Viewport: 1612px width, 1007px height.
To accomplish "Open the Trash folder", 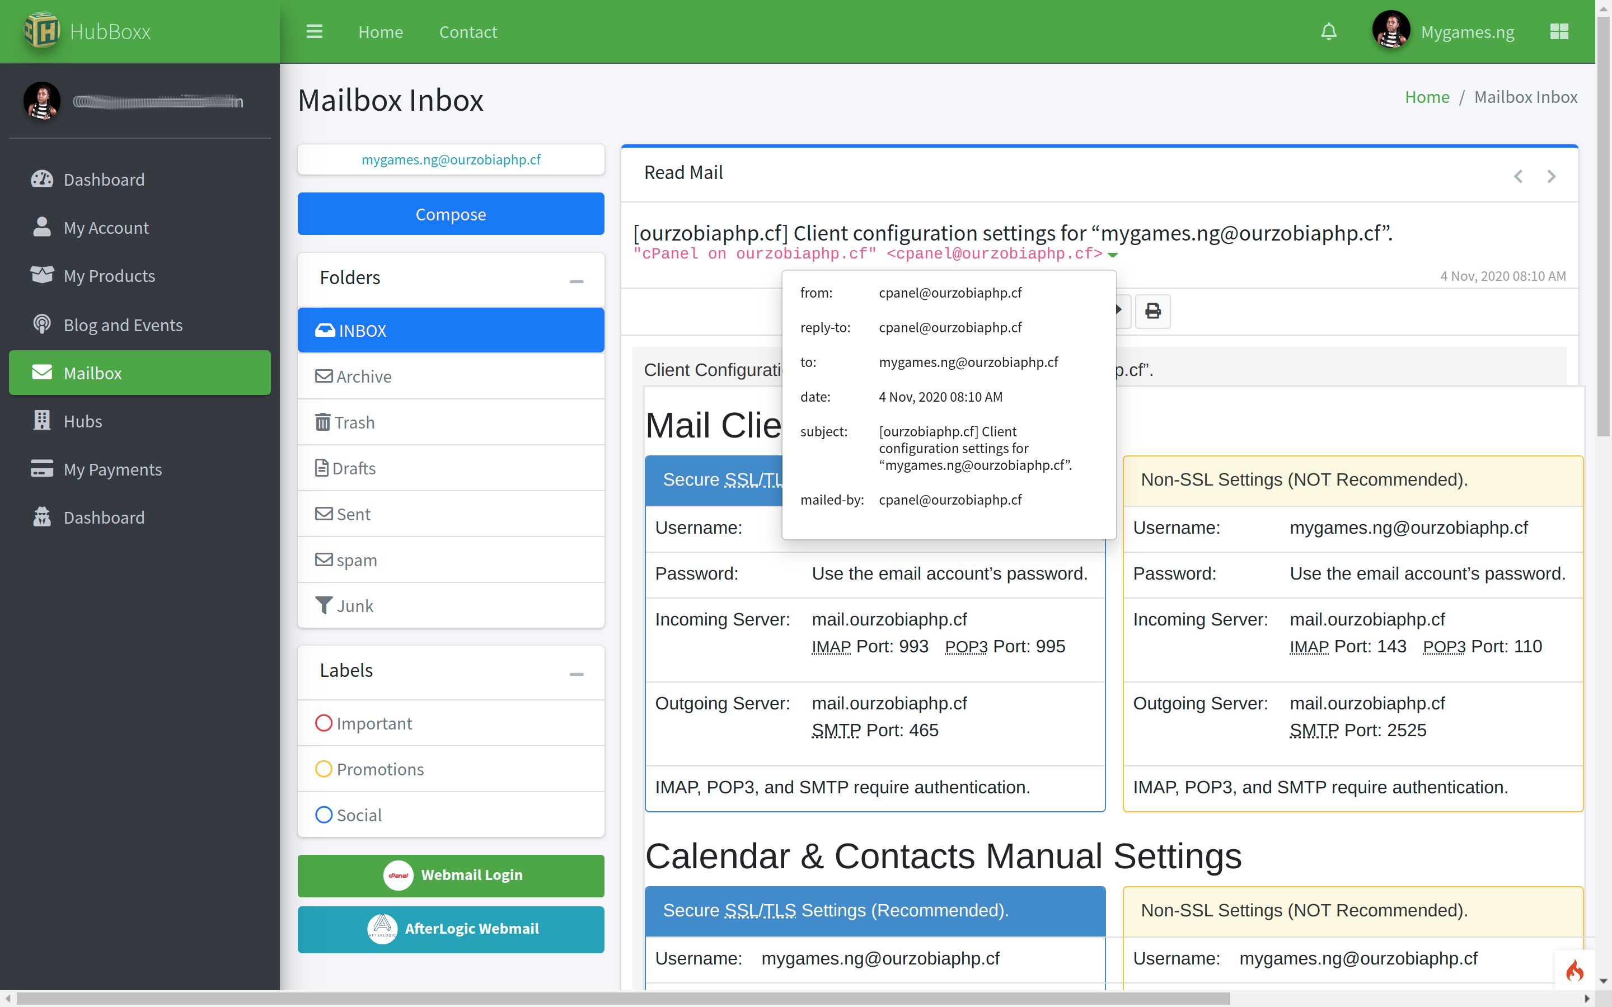I will (x=354, y=422).
